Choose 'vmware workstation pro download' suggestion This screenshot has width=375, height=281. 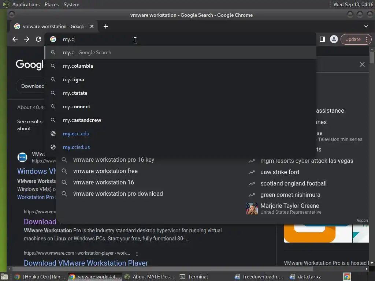[118, 194]
